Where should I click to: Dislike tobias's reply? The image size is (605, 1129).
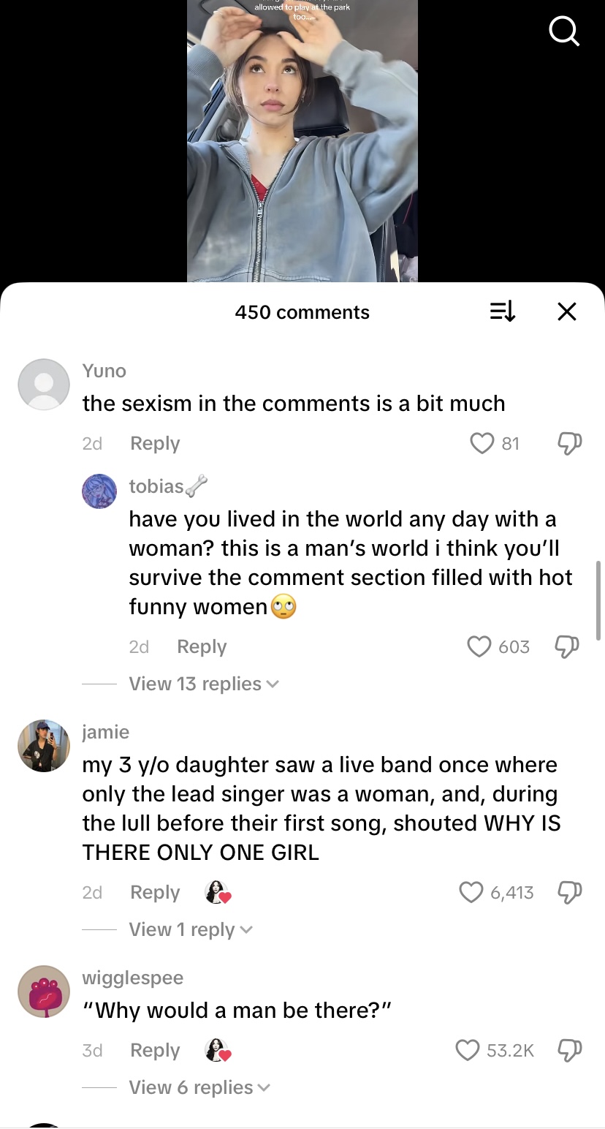(x=567, y=646)
